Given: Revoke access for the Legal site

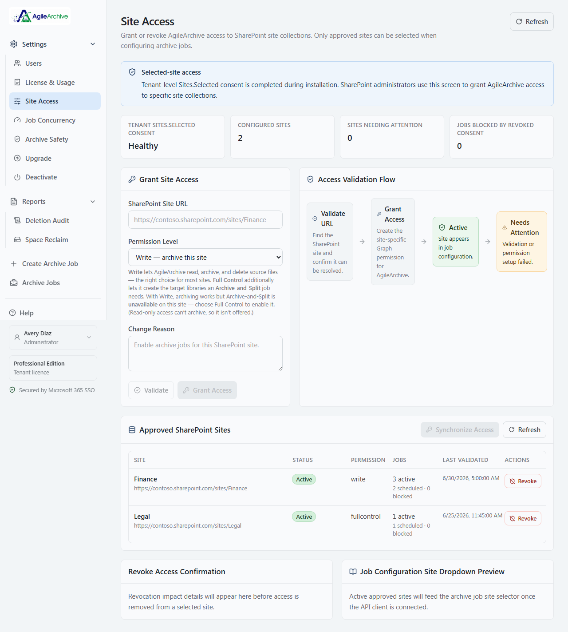Looking at the screenshot, I should (x=523, y=519).
